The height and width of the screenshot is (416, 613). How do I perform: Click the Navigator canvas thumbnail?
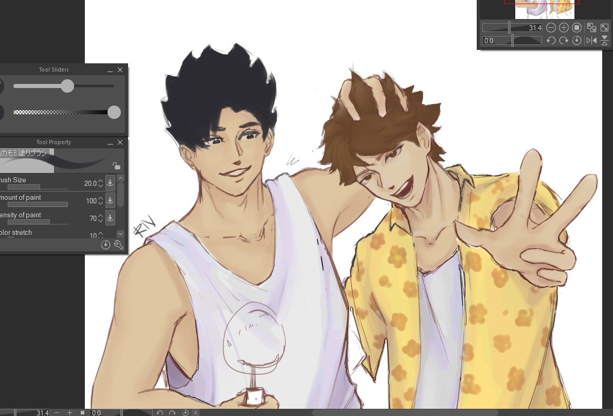(545, 9)
